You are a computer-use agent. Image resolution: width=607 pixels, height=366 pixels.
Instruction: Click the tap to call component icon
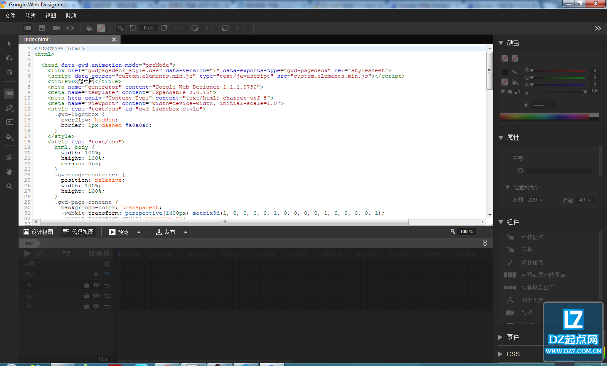pyautogui.click(x=510, y=262)
